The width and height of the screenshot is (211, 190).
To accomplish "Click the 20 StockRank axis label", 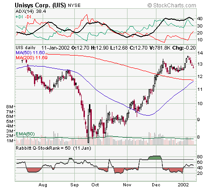I will (200, 173).
